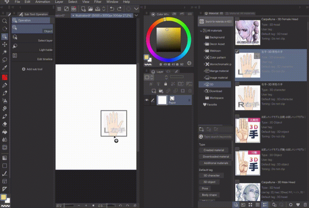Screen dimensions: 309x208
Task: Open the hamburger menu in command bar
Action: [x=59, y=9]
